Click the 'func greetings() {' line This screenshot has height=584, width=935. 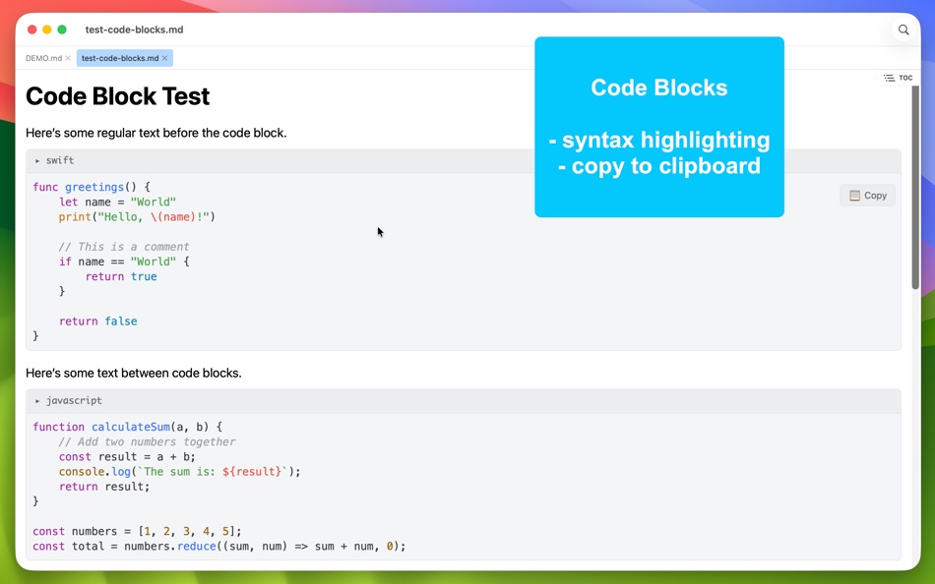pos(92,187)
